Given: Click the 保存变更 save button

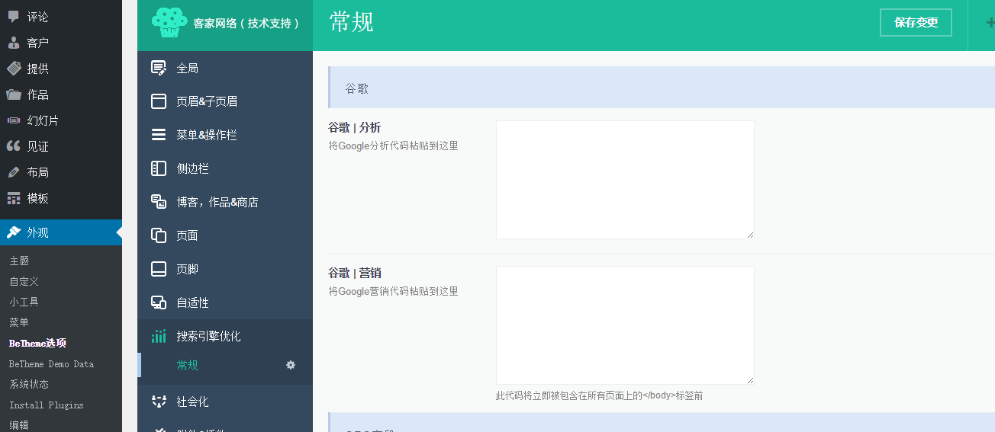Looking at the screenshot, I should pos(916,23).
